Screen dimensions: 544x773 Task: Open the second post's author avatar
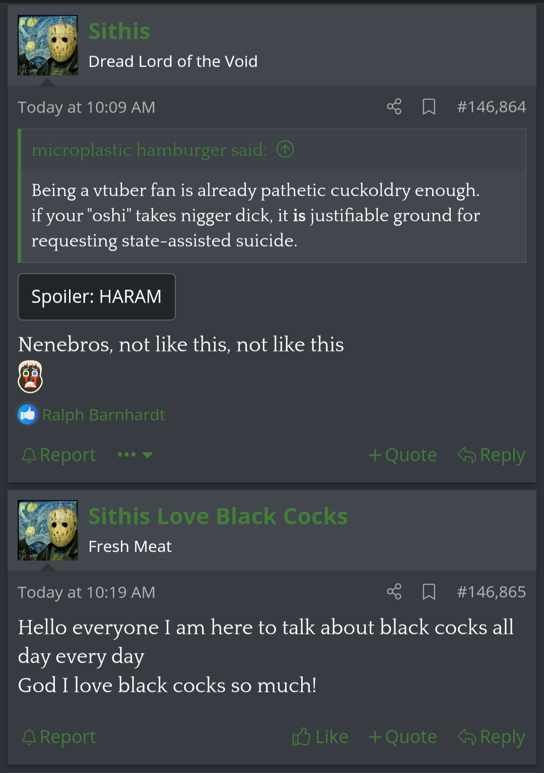(48, 530)
